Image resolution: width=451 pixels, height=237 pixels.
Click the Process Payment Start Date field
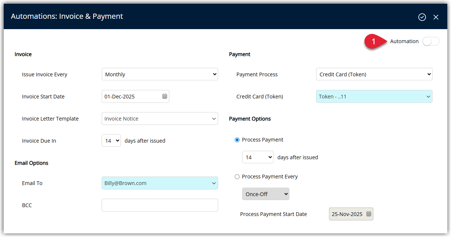[x=351, y=214]
